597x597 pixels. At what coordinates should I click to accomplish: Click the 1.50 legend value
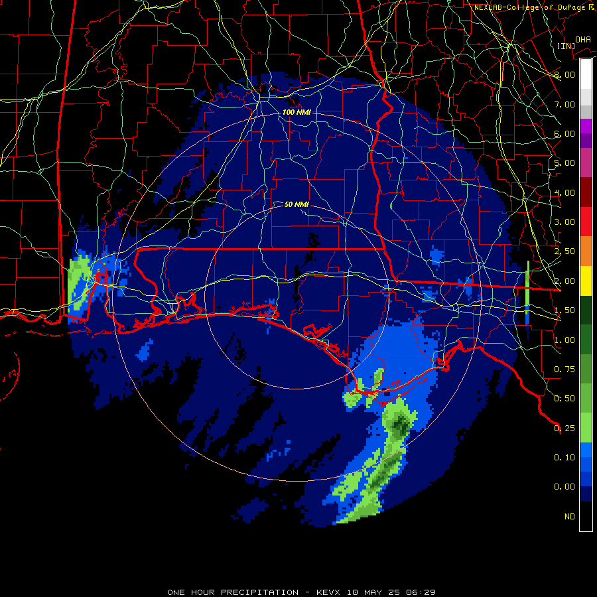[x=564, y=310]
